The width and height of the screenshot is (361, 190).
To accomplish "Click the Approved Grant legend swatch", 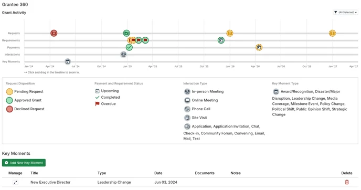I will [x=9, y=100].
